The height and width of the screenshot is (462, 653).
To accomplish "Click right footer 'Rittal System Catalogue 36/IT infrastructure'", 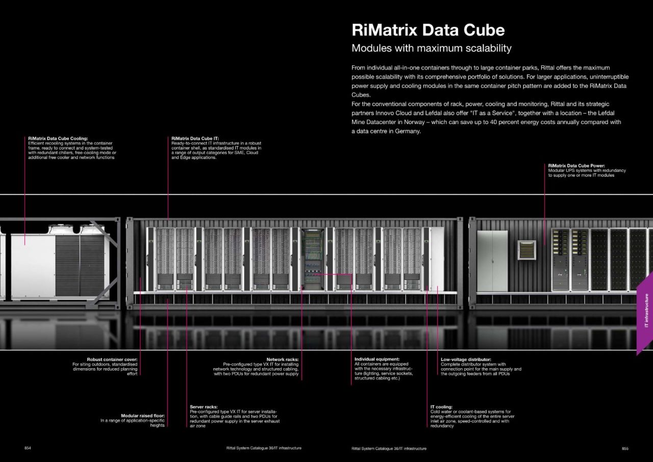I will click(x=389, y=448).
